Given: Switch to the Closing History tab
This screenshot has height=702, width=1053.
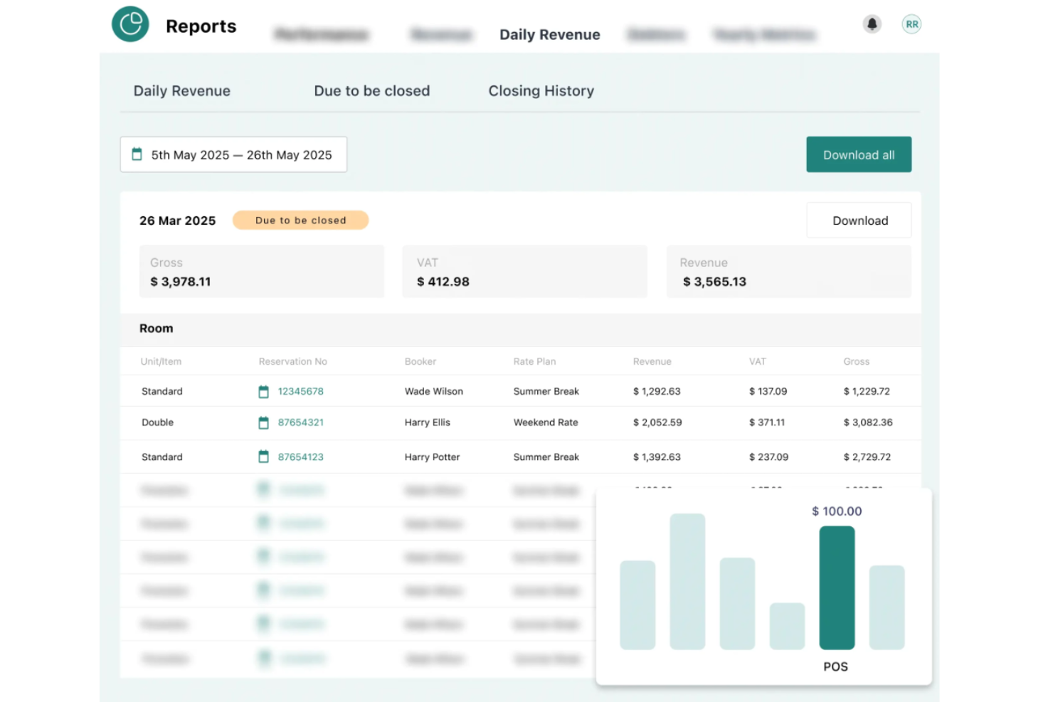Looking at the screenshot, I should point(541,90).
